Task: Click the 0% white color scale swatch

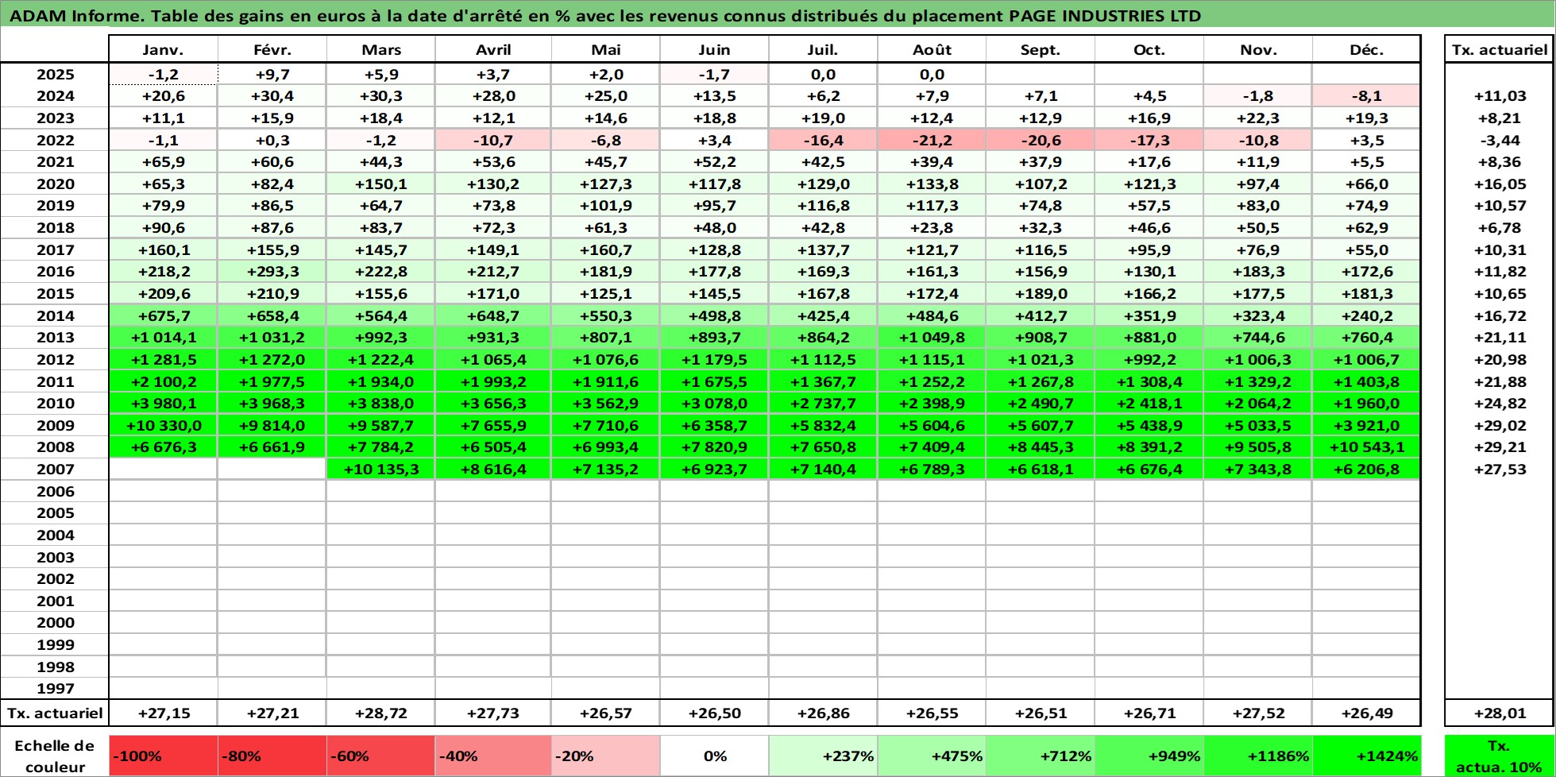Action: 714,756
